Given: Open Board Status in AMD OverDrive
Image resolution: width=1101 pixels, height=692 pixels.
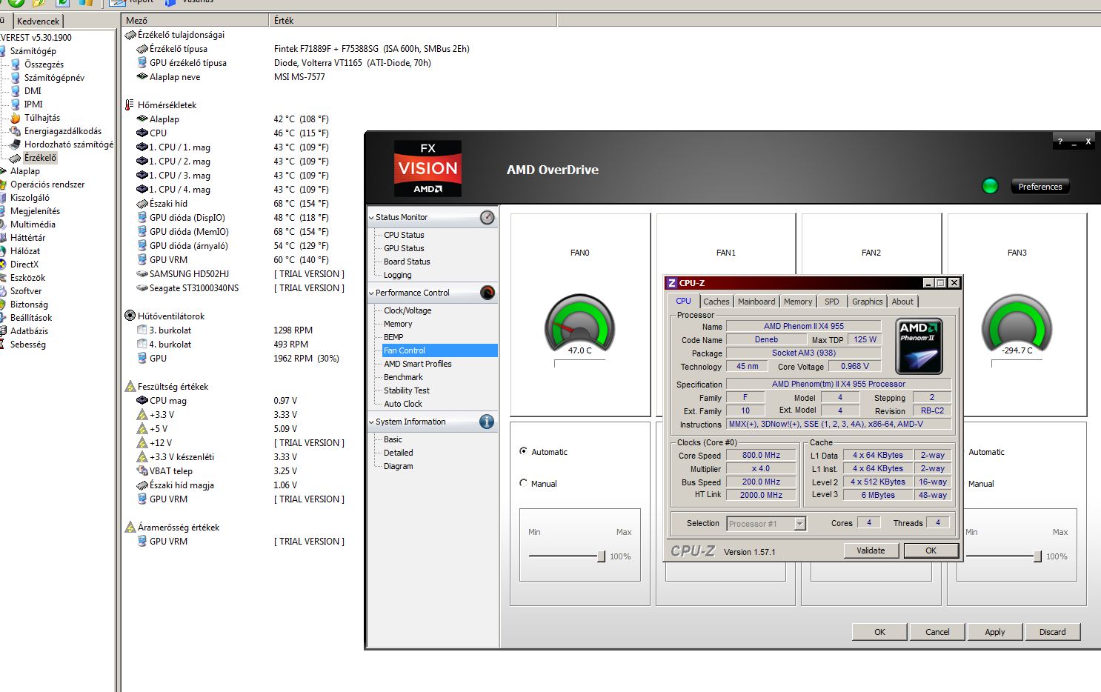Looking at the screenshot, I should (x=407, y=262).
